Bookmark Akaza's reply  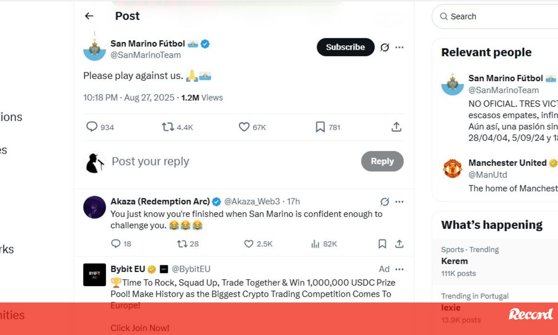click(382, 244)
